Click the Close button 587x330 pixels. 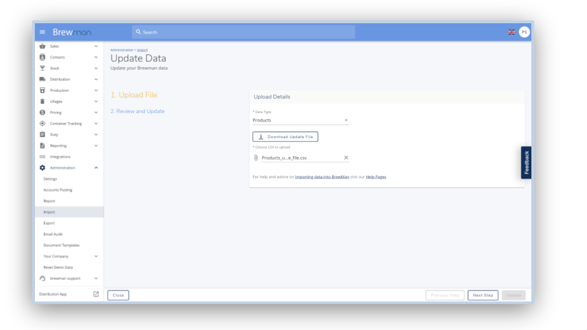click(x=118, y=295)
